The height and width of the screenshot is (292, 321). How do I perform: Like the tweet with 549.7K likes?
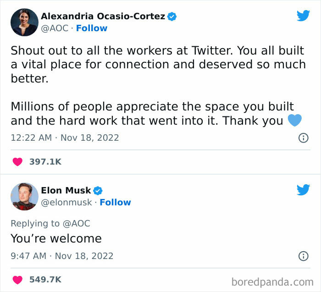coord(17,279)
